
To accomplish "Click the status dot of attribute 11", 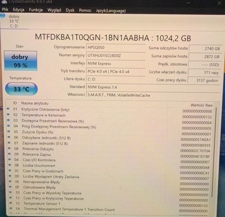I will (x=11, y=198).
